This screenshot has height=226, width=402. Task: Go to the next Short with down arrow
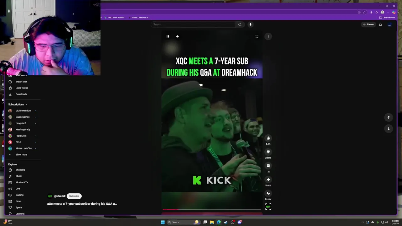click(388, 129)
